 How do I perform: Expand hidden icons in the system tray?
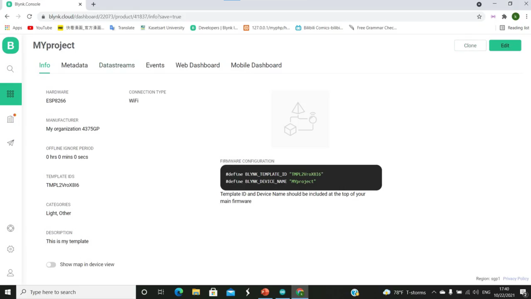coord(434,292)
